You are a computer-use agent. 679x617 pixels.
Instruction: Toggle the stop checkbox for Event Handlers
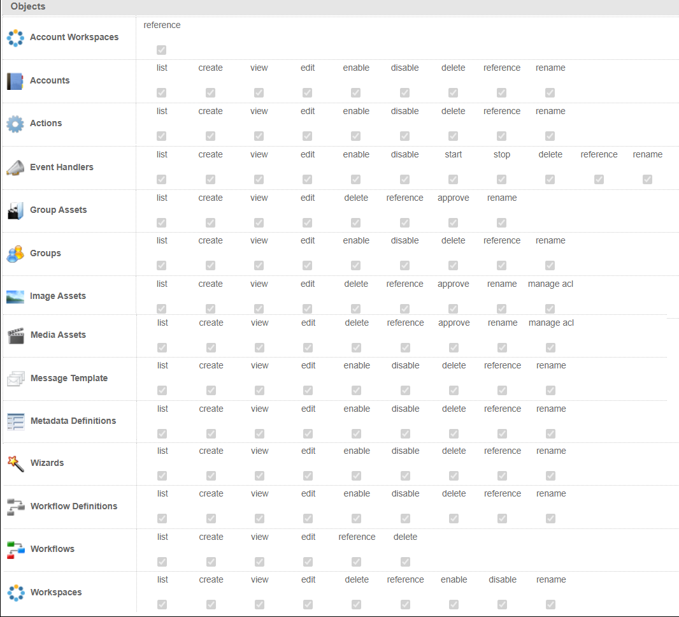click(x=501, y=179)
